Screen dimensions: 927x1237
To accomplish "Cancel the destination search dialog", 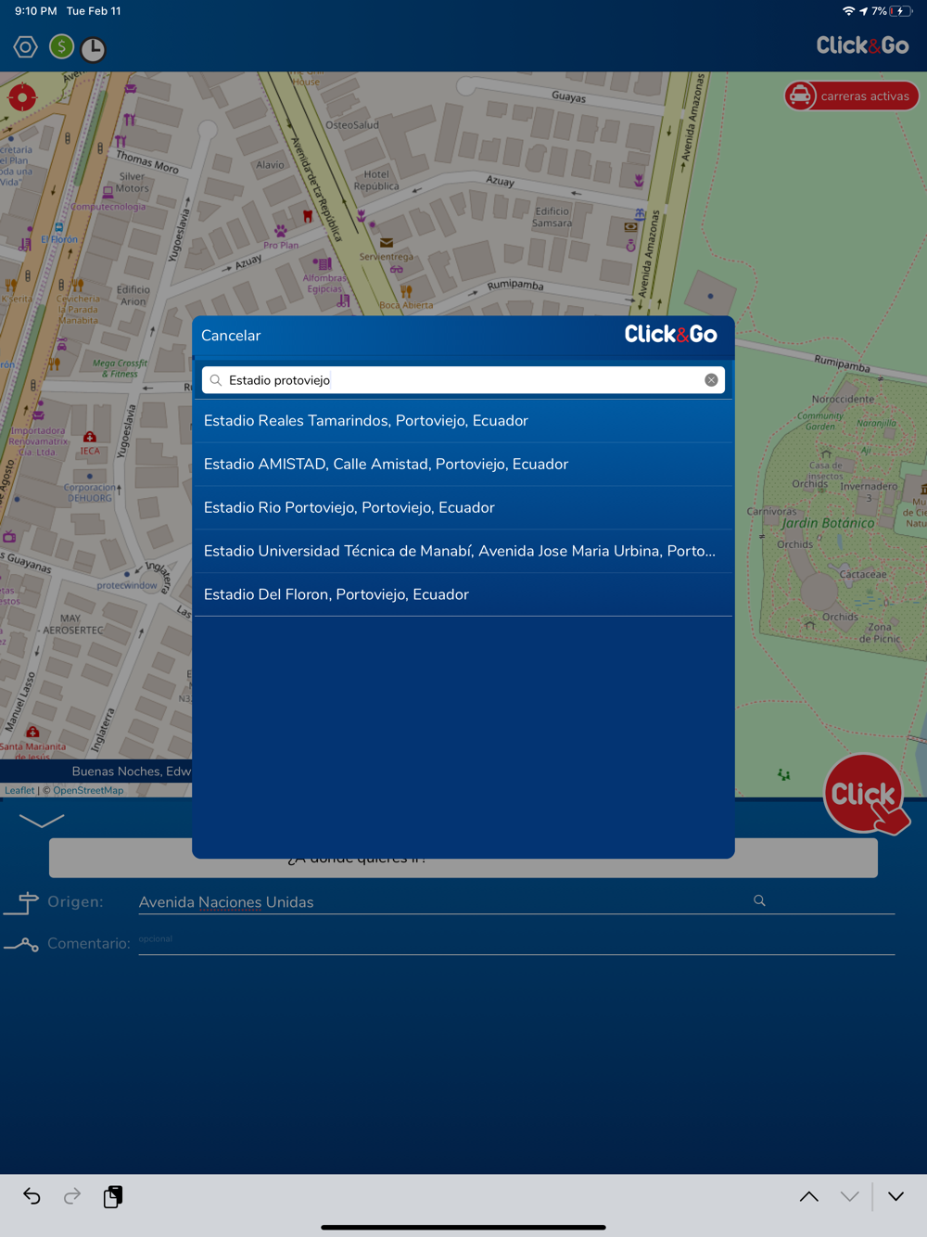I will [x=231, y=336].
